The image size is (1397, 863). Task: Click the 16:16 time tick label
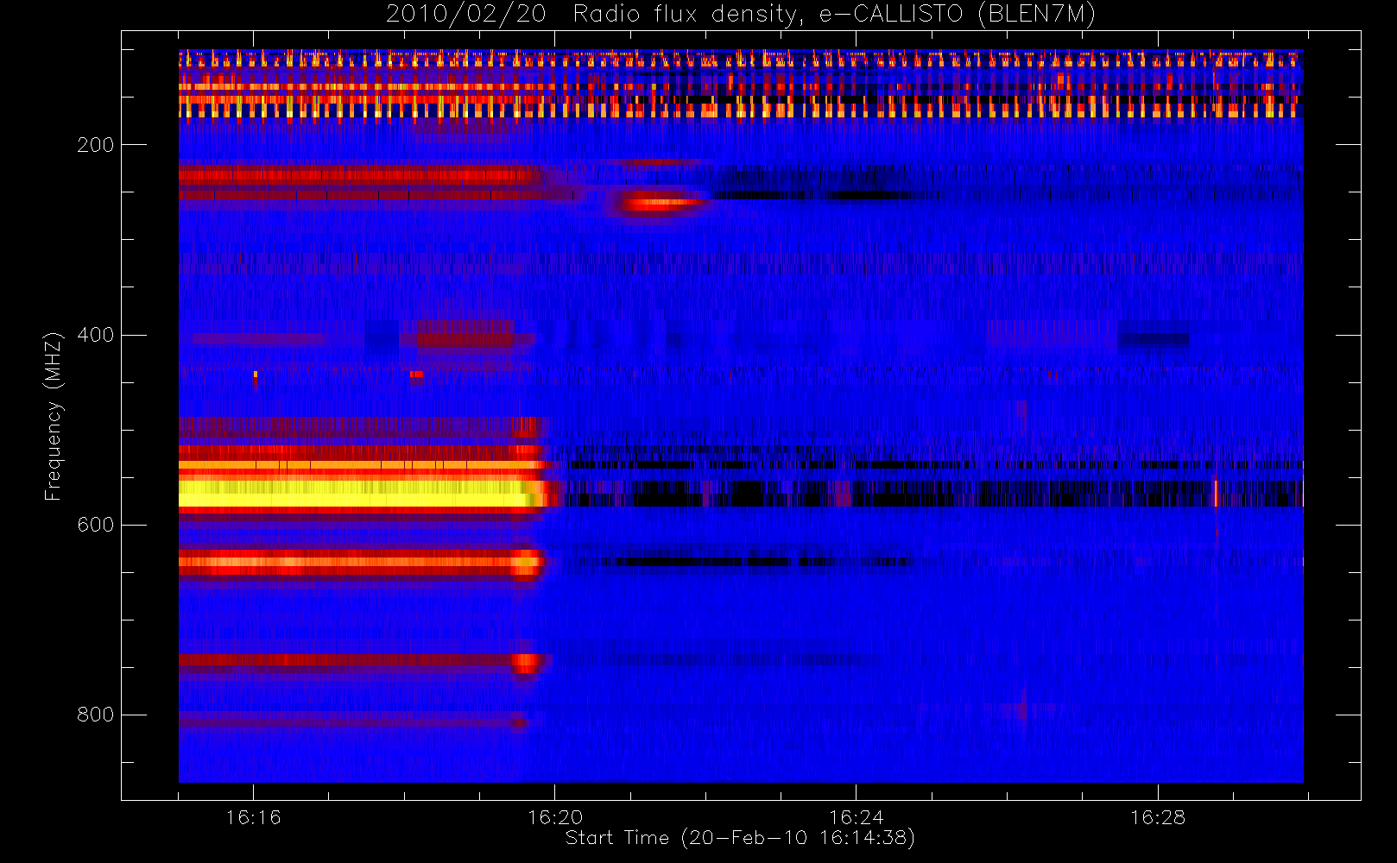click(253, 817)
